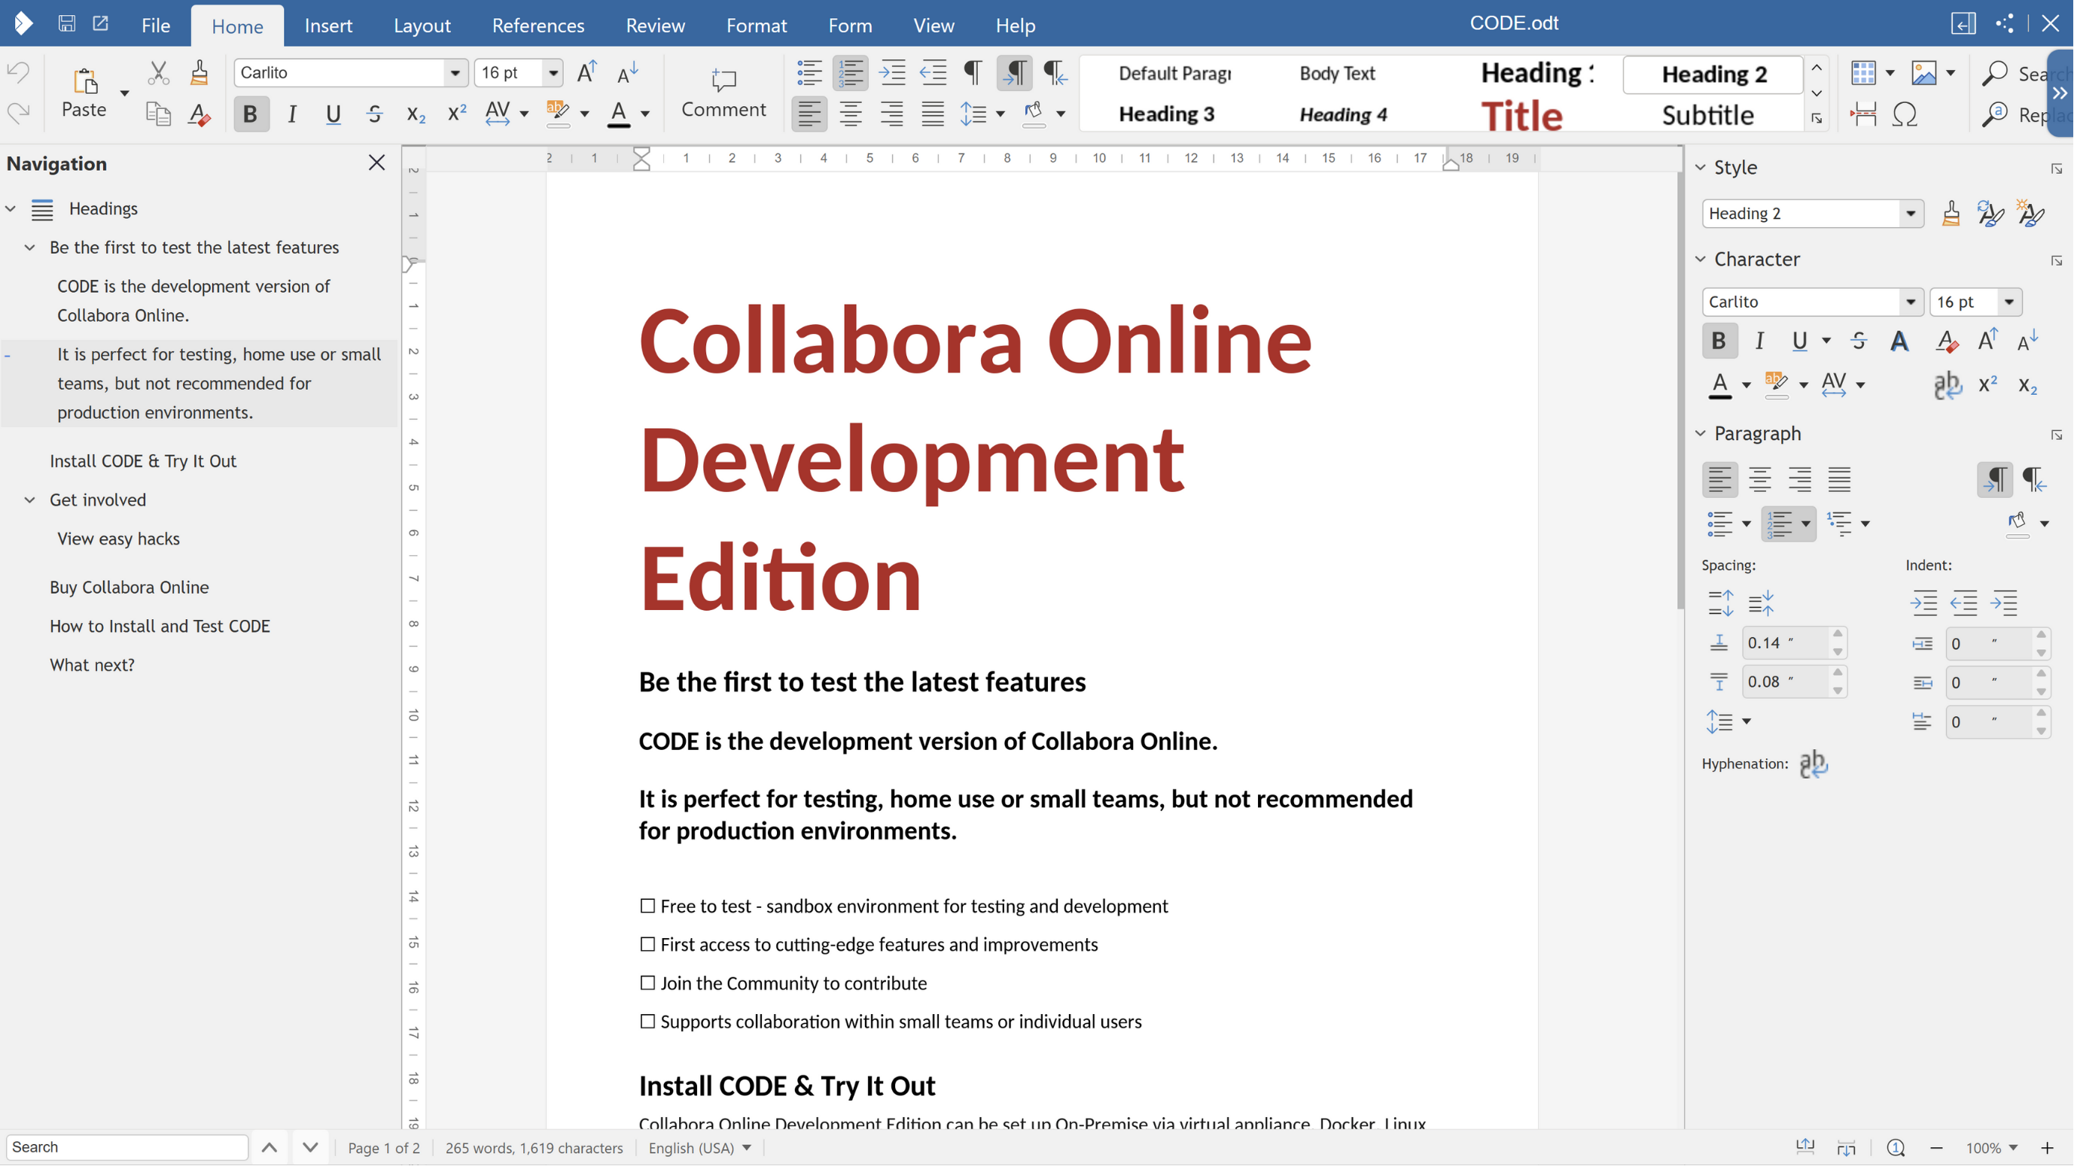Click the Insert Special Character omega icon

point(1904,114)
